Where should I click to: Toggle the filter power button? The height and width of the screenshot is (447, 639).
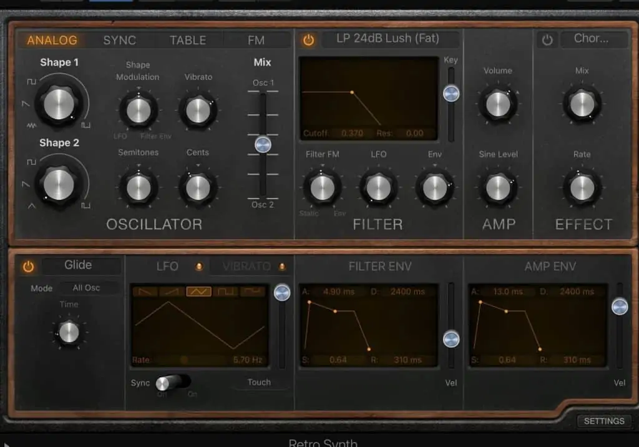308,40
